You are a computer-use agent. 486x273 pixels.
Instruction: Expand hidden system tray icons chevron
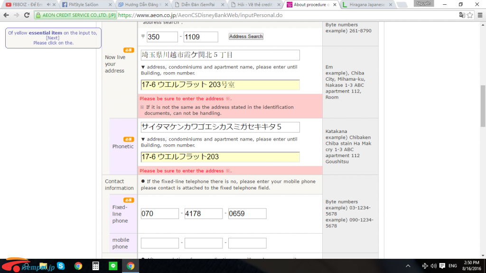(x=408, y=266)
